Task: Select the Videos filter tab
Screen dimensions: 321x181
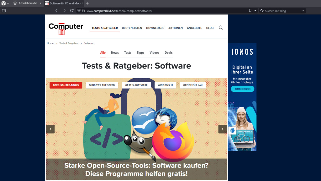Action: click(154, 53)
